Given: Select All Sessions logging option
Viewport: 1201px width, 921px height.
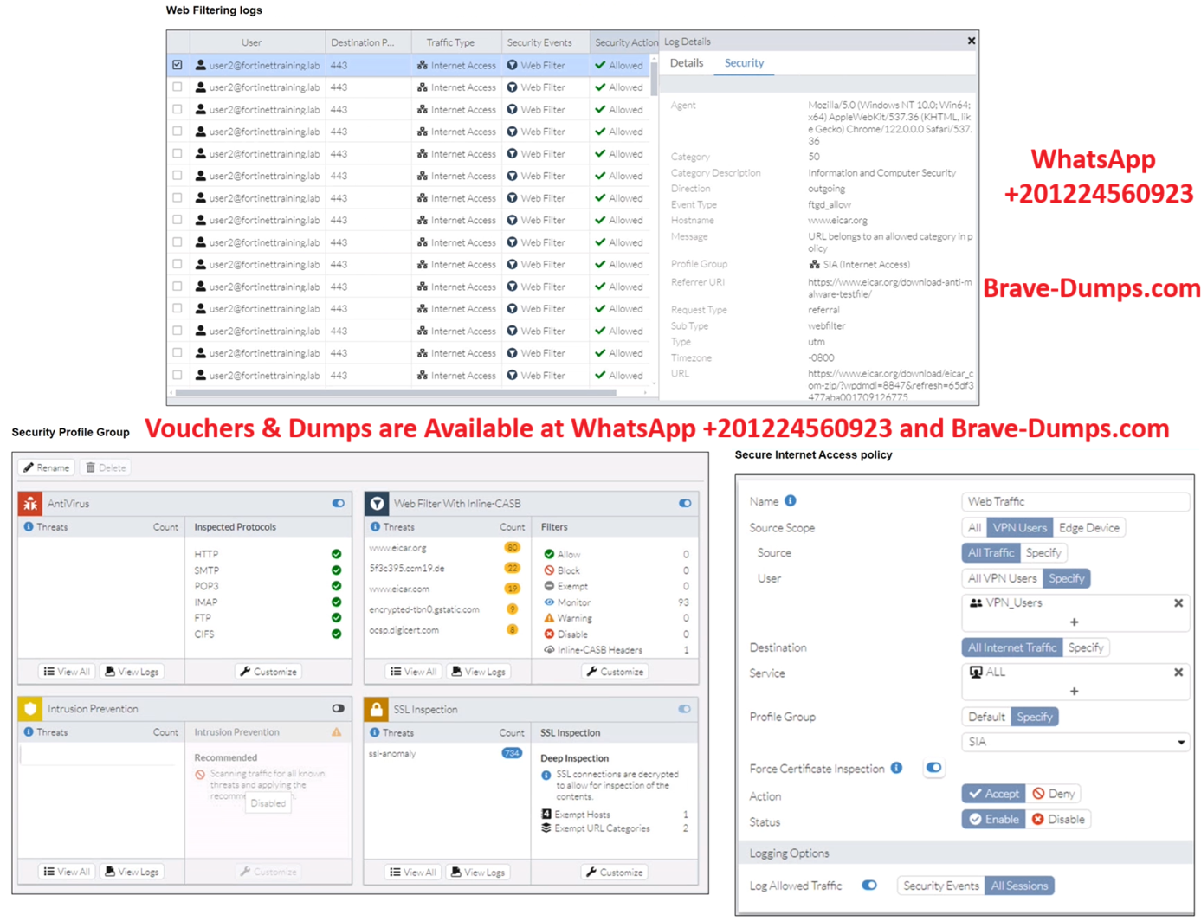Looking at the screenshot, I should tap(1019, 886).
